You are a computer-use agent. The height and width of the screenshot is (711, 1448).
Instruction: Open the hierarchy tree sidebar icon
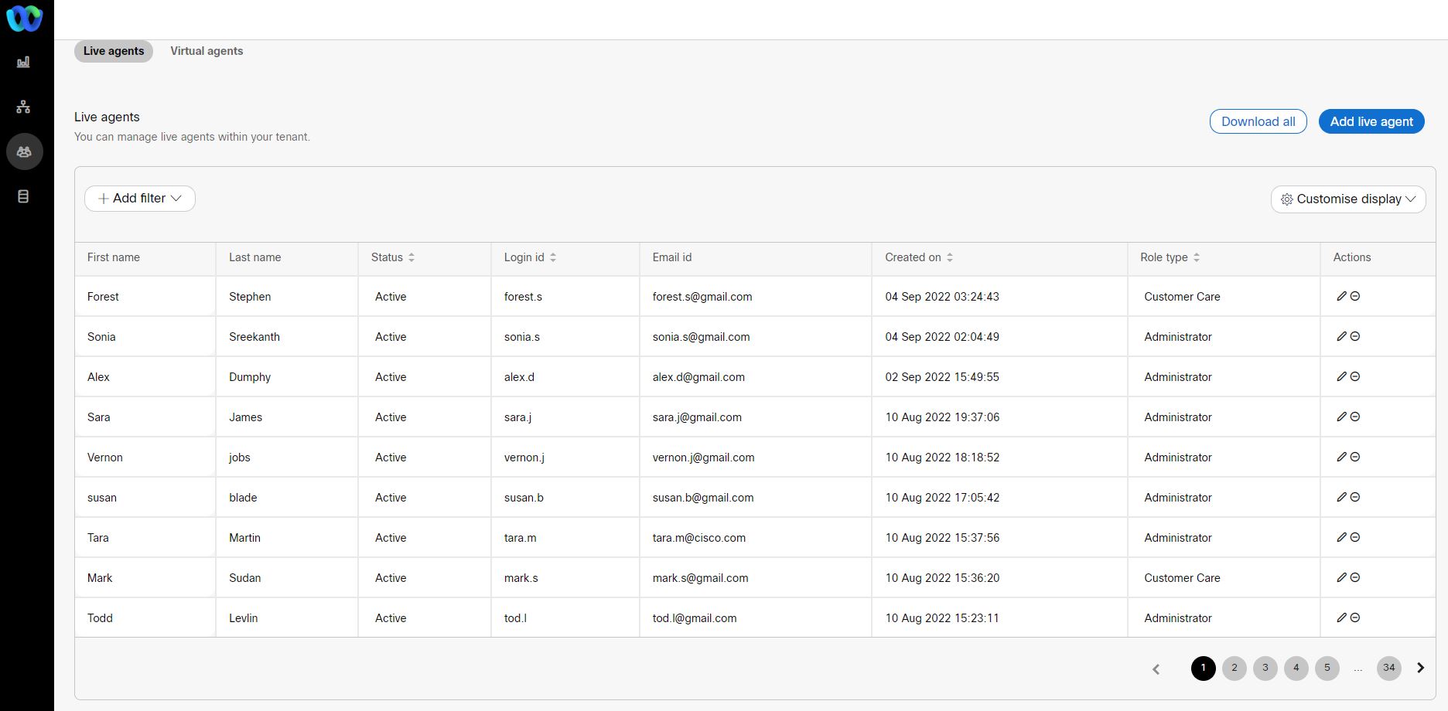[23, 107]
